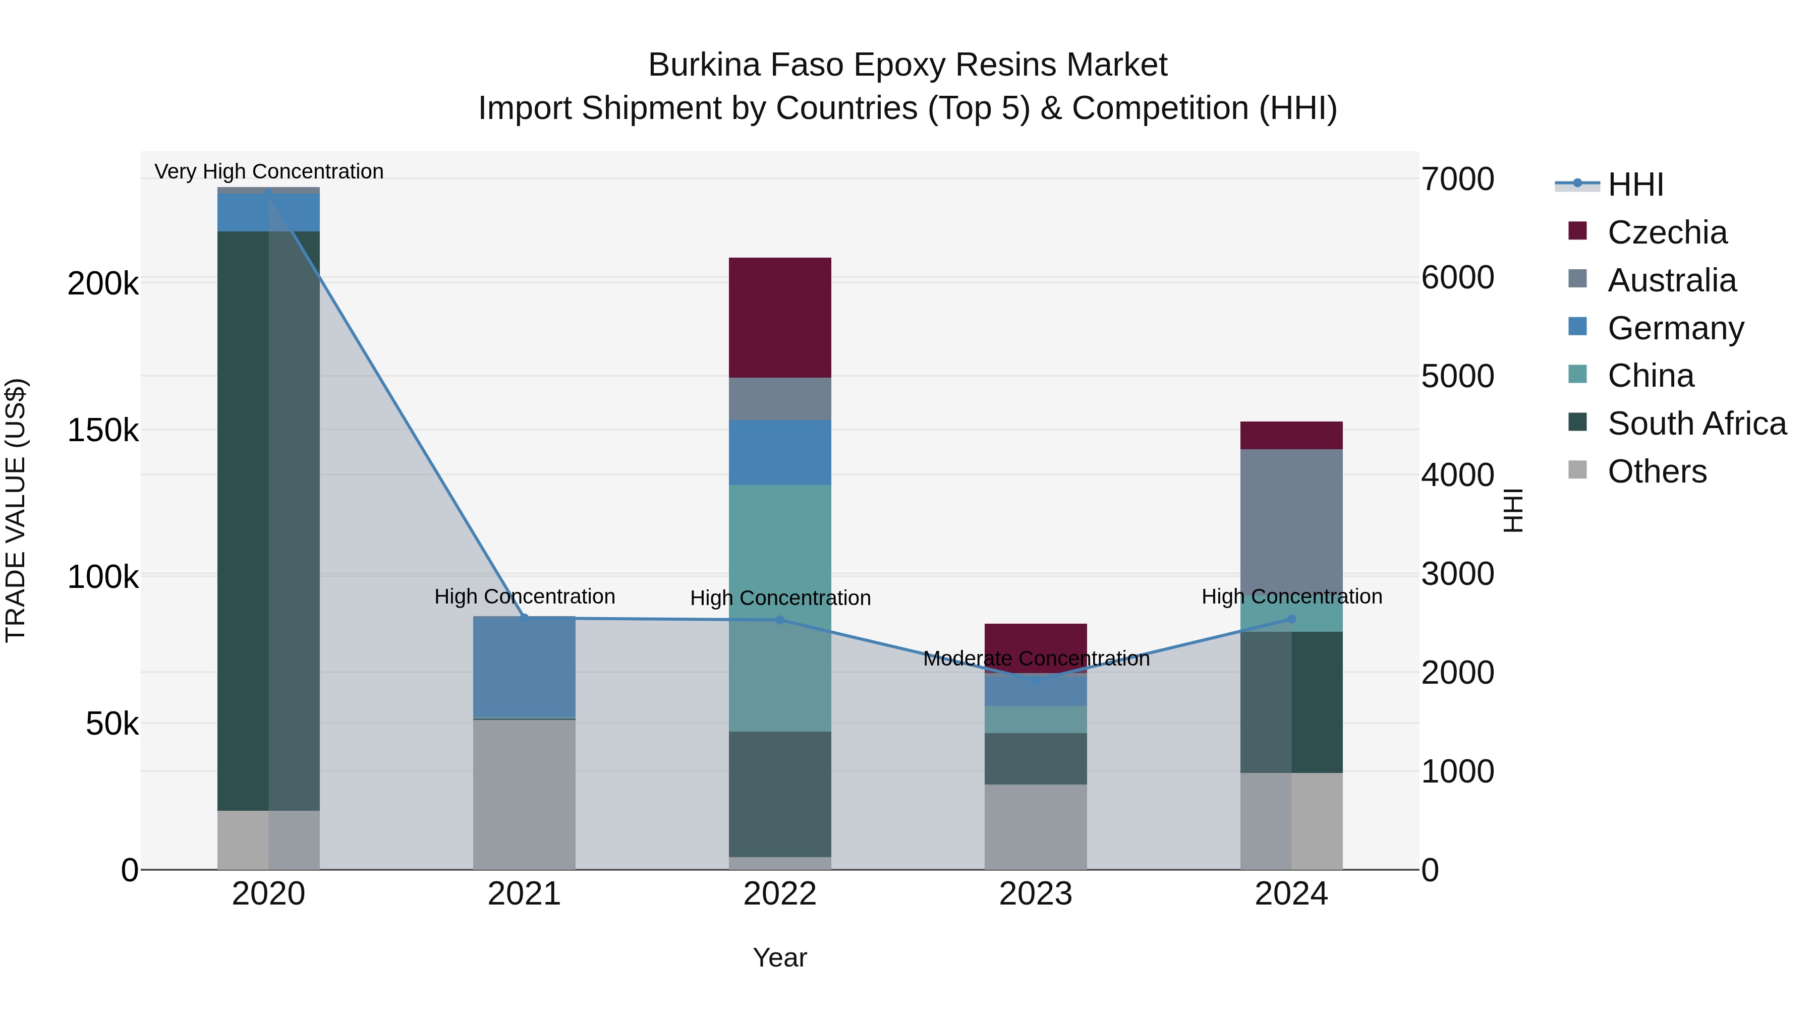This screenshot has width=1816, height=1021.
Task: Click the 'Year' x-axis title
Action: click(x=780, y=958)
